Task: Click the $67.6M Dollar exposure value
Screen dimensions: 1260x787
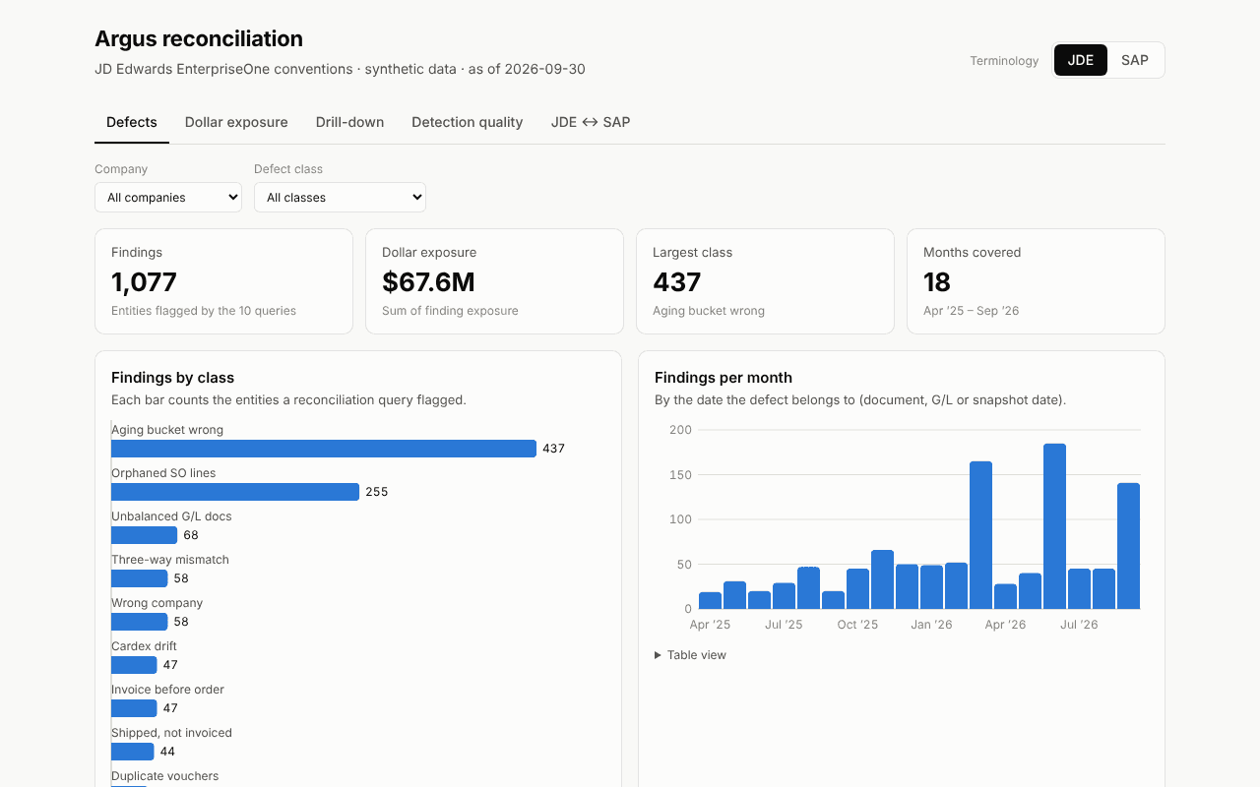Action: [x=428, y=282]
